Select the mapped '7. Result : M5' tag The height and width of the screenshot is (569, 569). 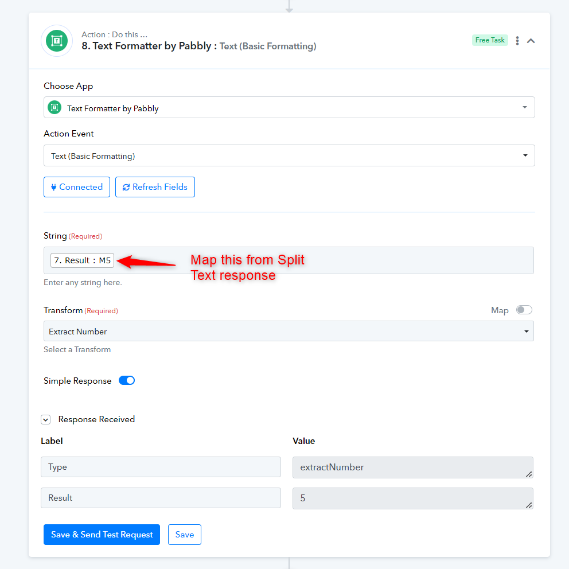coord(82,260)
